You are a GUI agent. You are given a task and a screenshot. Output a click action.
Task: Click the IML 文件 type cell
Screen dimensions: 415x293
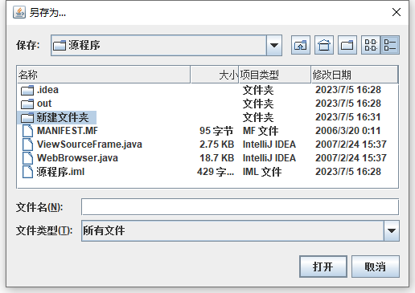pyautogui.click(x=262, y=172)
